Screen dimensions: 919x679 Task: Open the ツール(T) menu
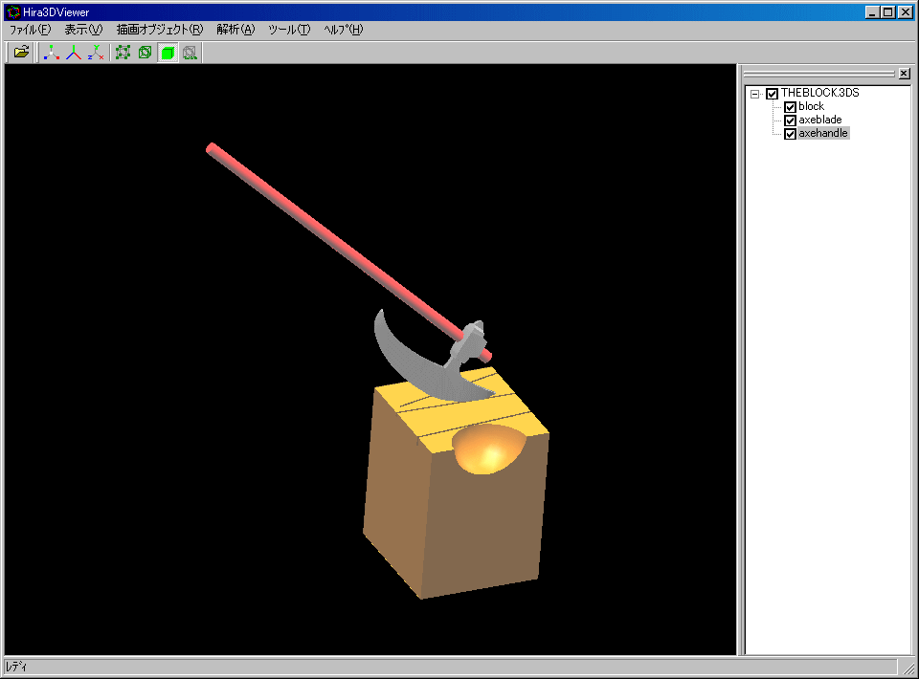(289, 30)
